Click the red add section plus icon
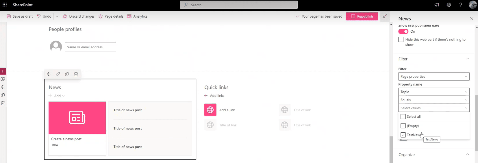This screenshot has width=478, height=163. click(3, 71)
